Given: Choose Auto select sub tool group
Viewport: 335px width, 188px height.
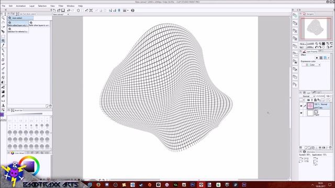Looking at the screenshot, I should click(20, 18).
